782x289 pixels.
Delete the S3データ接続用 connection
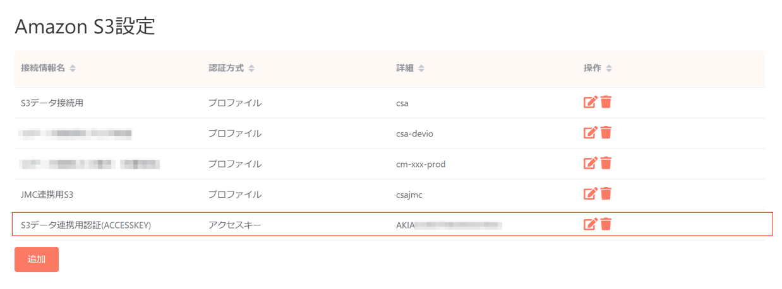point(606,102)
